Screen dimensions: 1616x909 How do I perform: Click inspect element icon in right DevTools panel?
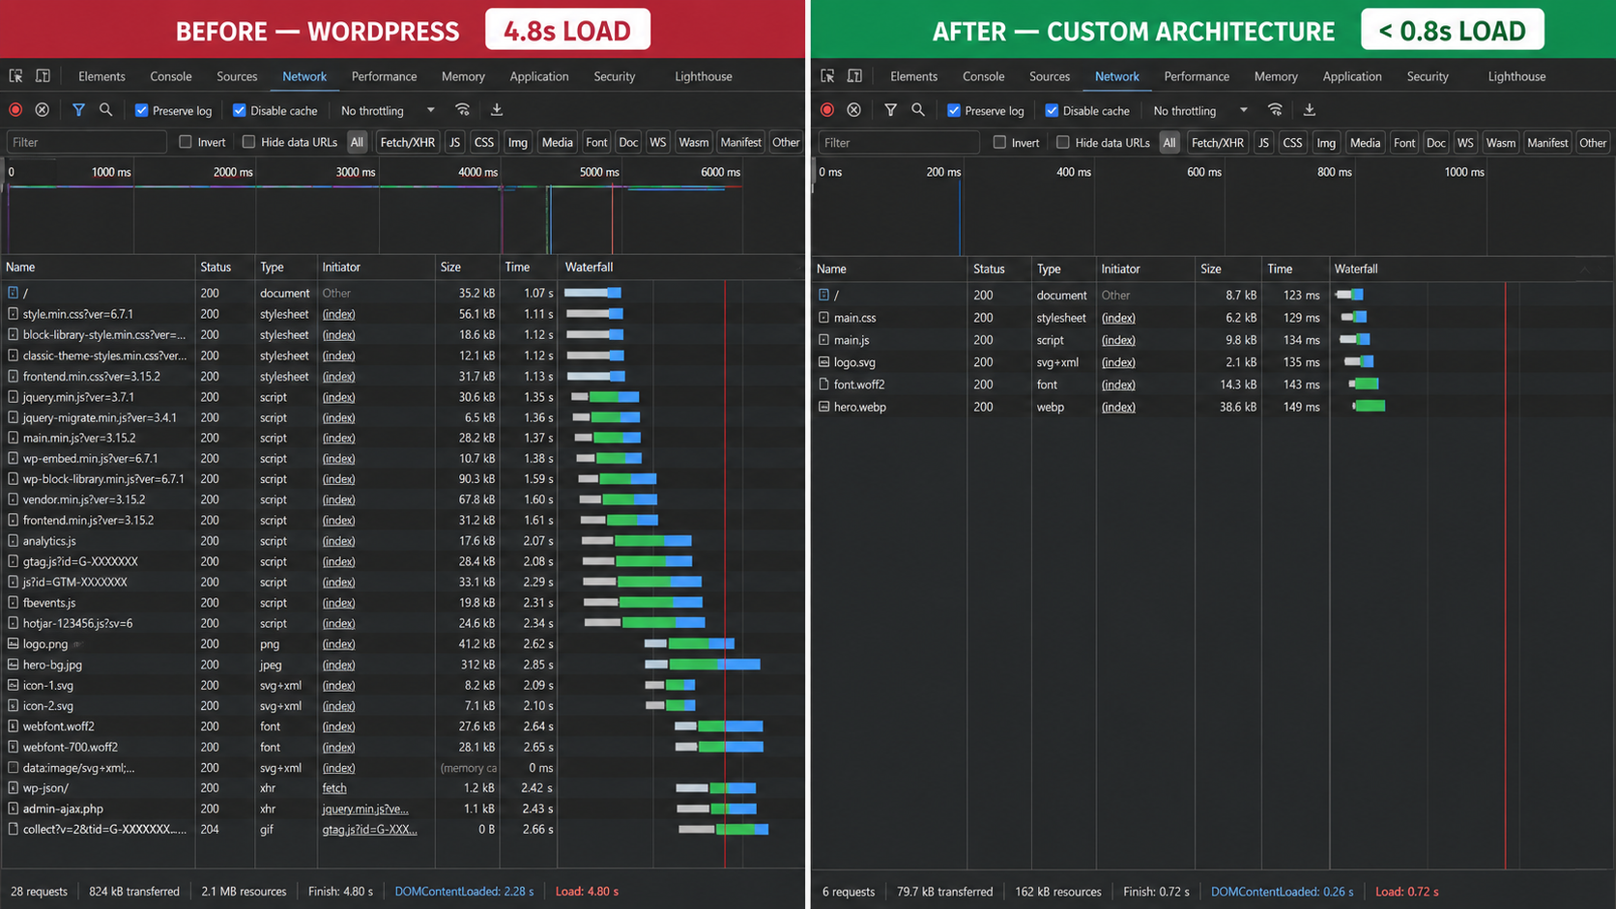point(828,75)
